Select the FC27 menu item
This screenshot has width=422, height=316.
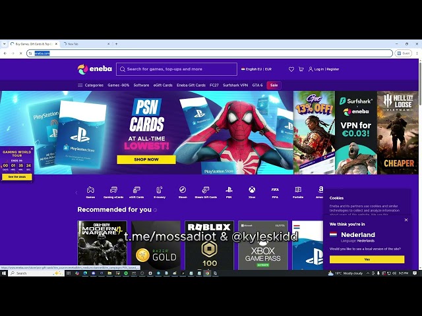tap(214, 85)
